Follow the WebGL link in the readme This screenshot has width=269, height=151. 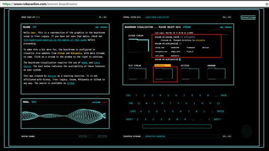click(x=84, y=62)
